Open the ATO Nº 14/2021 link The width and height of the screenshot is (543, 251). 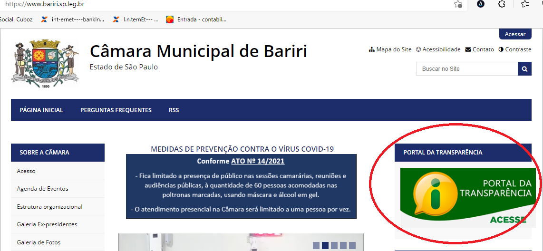click(x=258, y=161)
